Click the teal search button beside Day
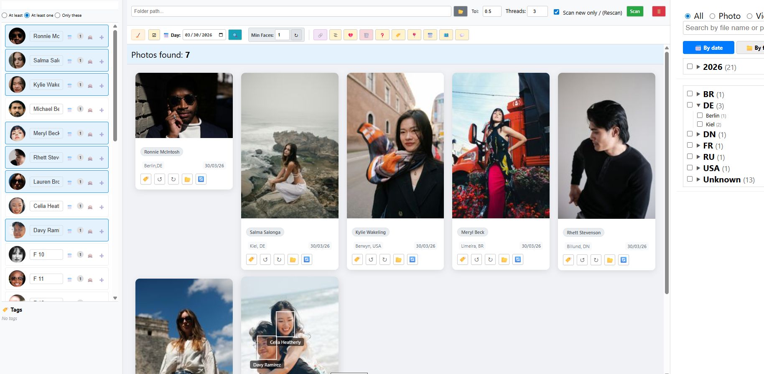The height and width of the screenshot is (374, 764). pyautogui.click(x=235, y=35)
